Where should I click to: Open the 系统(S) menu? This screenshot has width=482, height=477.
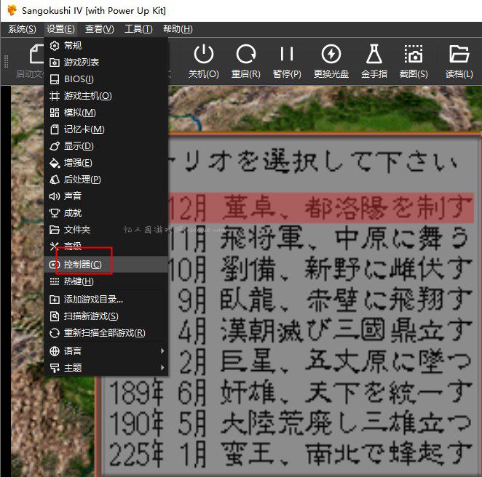[22, 29]
